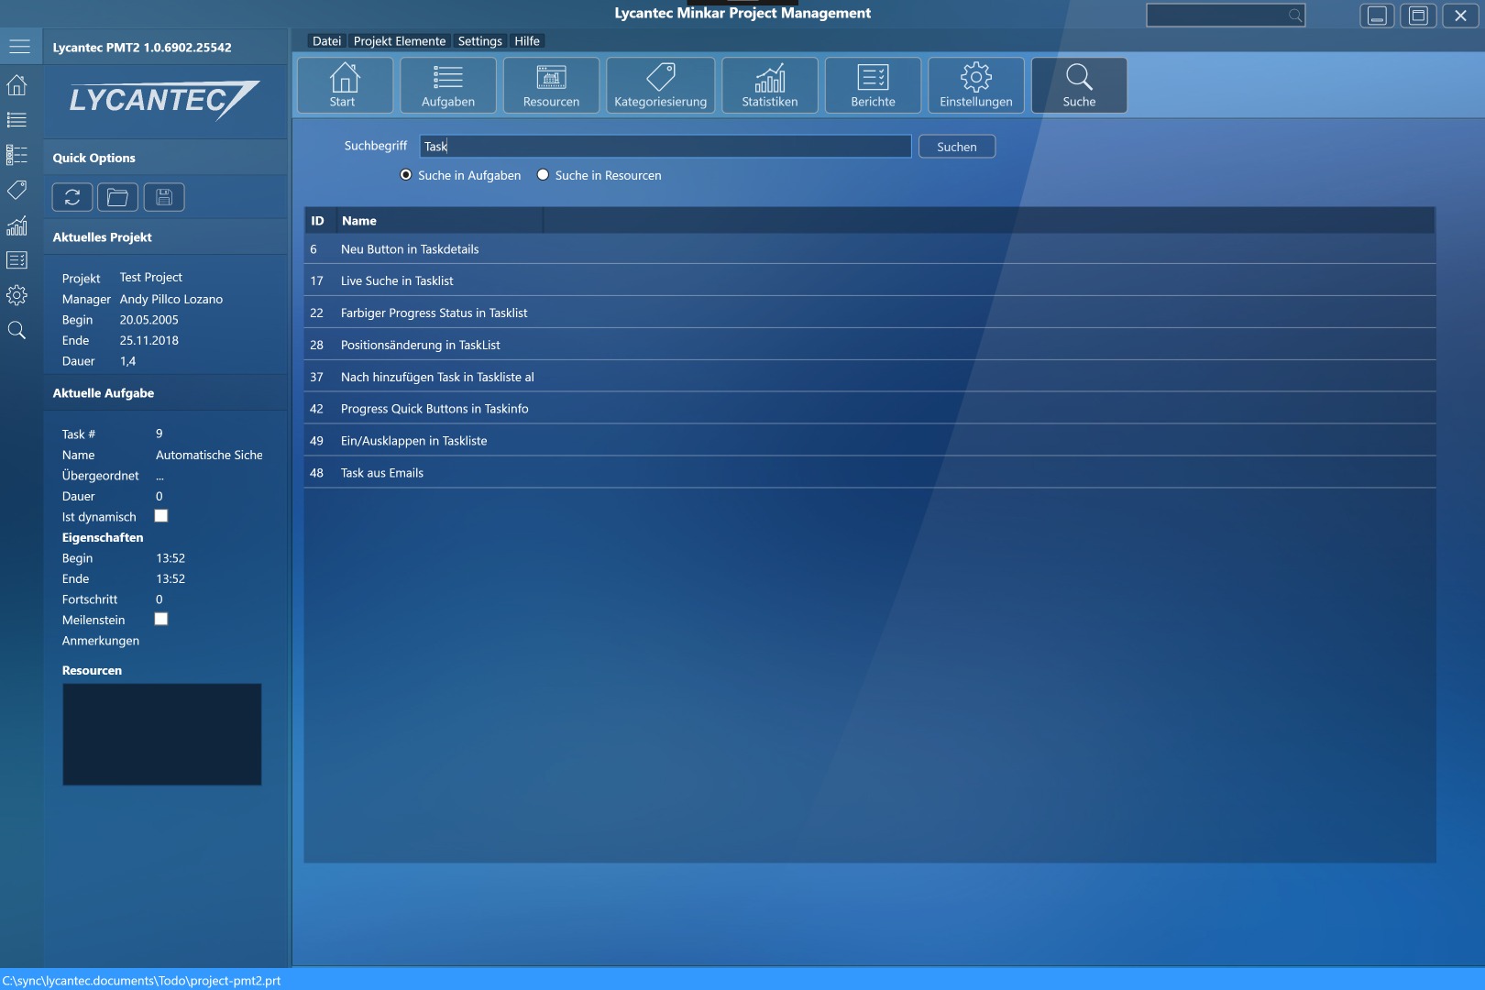
Task: Open the Settings menu
Action: [x=480, y=41]
